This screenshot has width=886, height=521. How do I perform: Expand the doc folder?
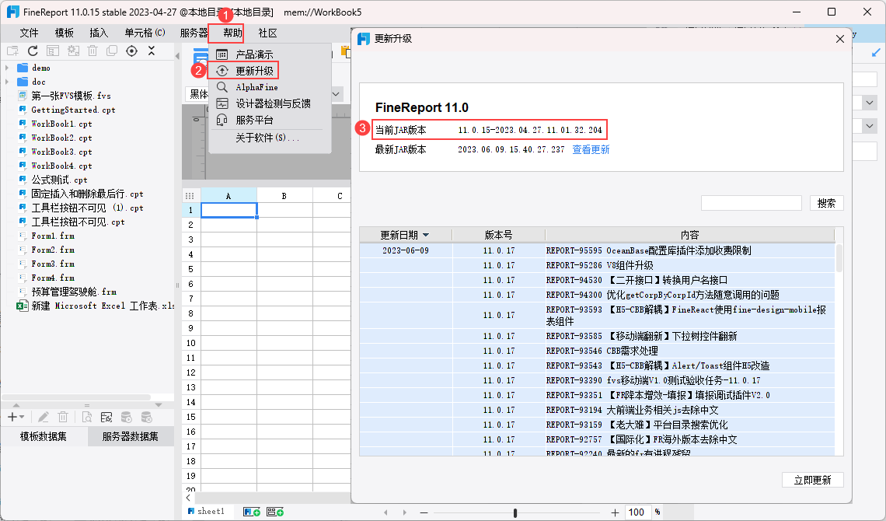coord(7,82)
